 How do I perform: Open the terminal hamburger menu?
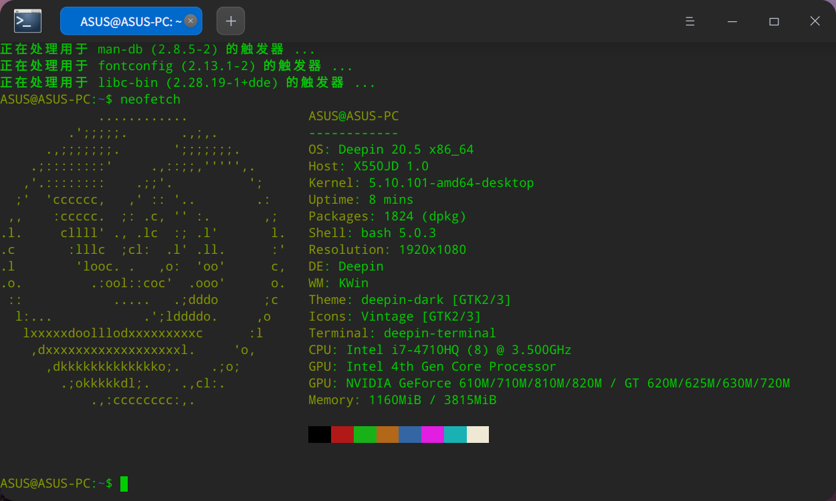point(690,21)
